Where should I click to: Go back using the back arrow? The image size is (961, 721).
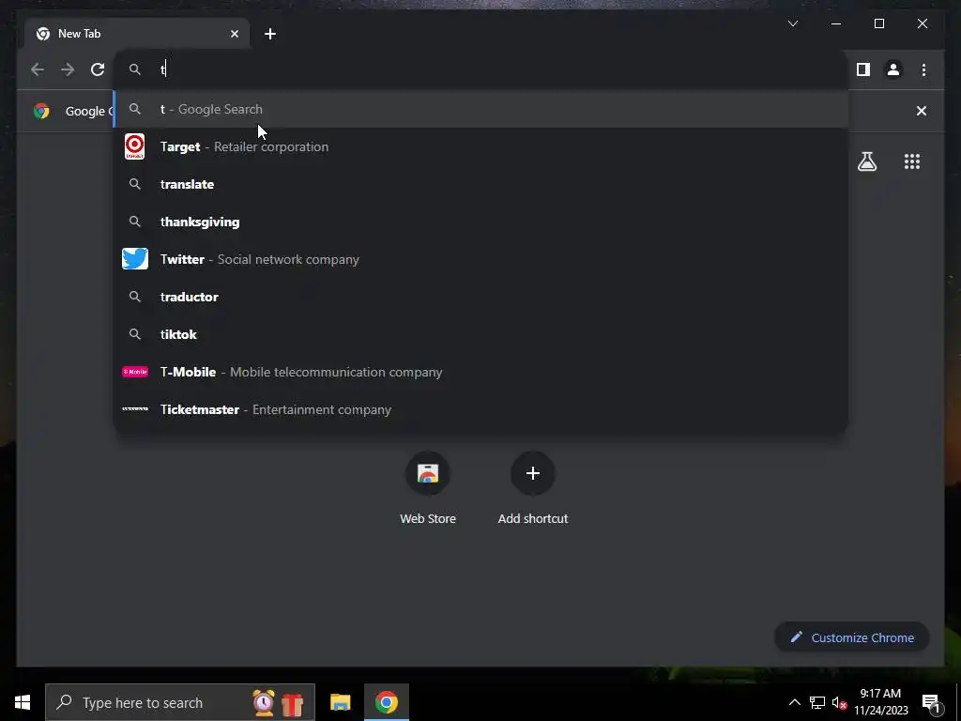pyautogui.click(x=38, y=69)
